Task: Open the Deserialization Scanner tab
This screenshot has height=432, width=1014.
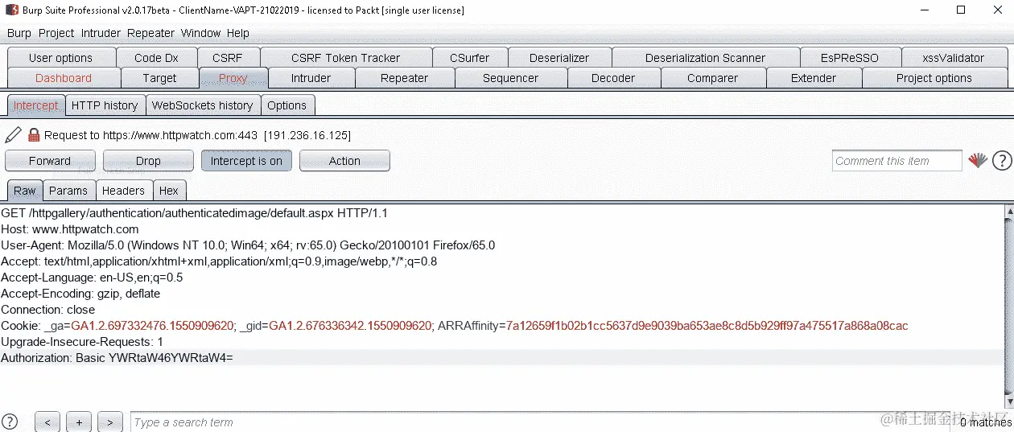Action: 705,58
